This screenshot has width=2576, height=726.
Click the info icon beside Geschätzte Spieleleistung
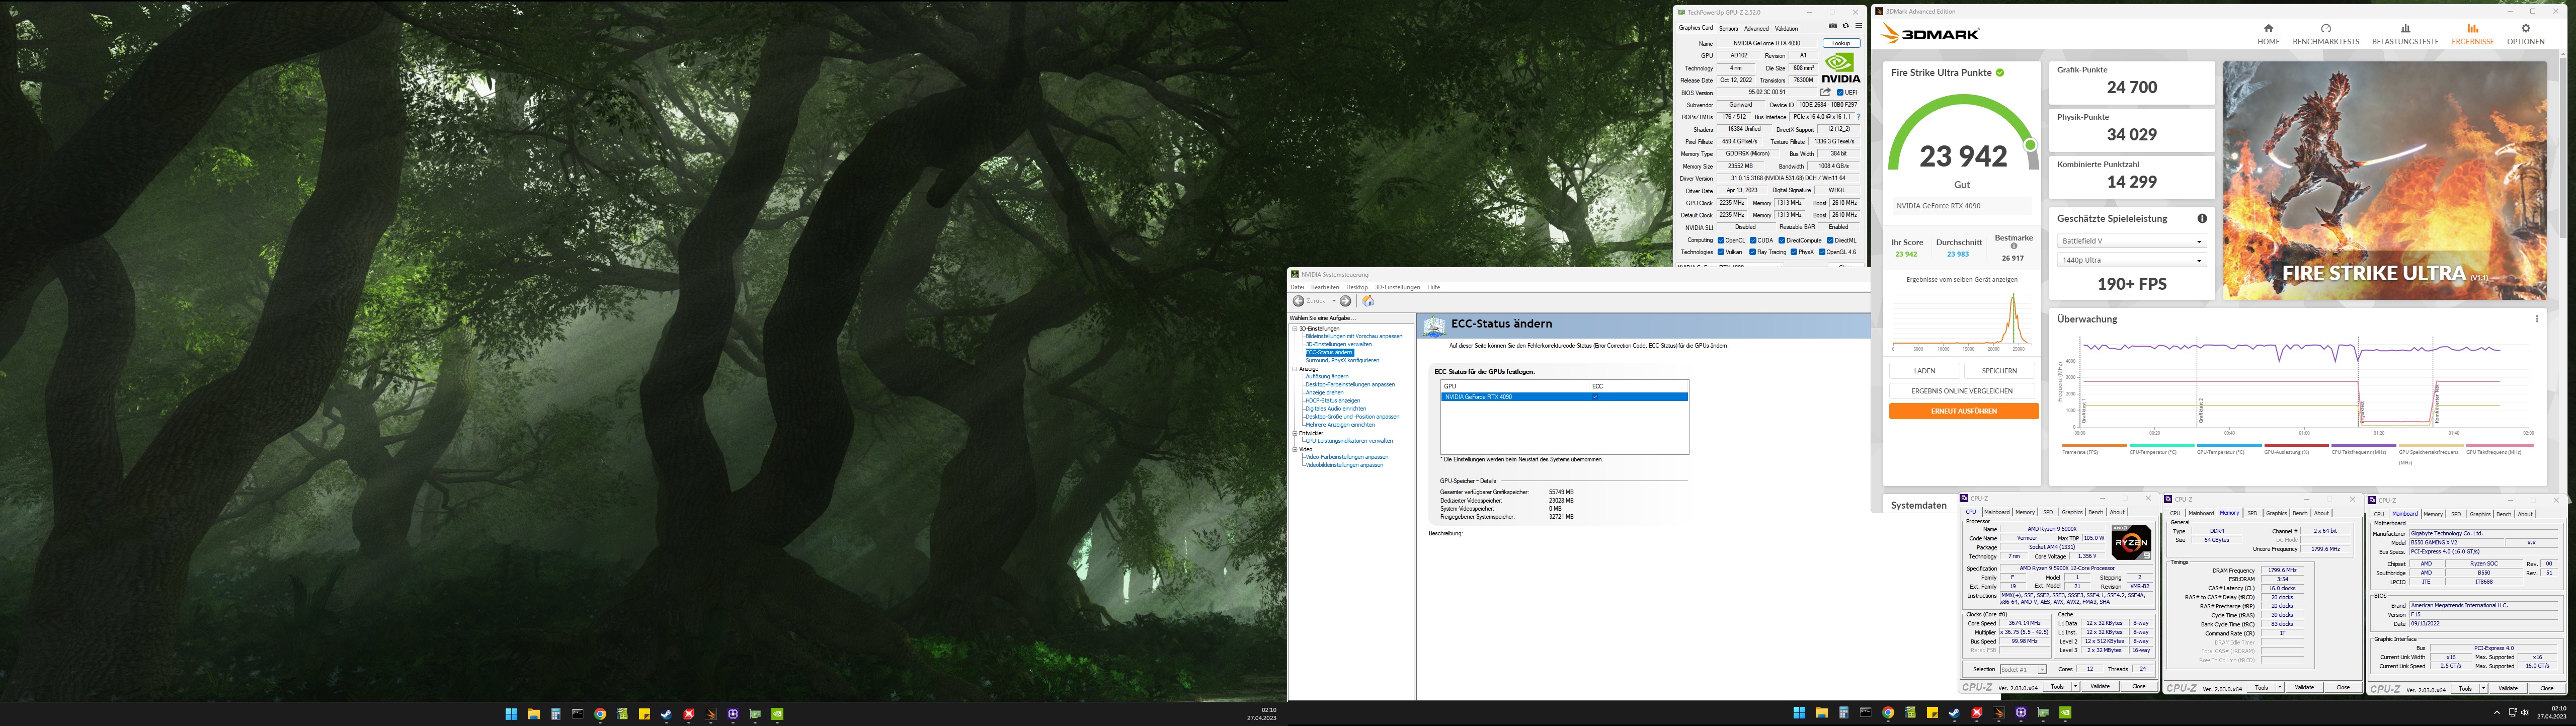tap(2201, 218)
